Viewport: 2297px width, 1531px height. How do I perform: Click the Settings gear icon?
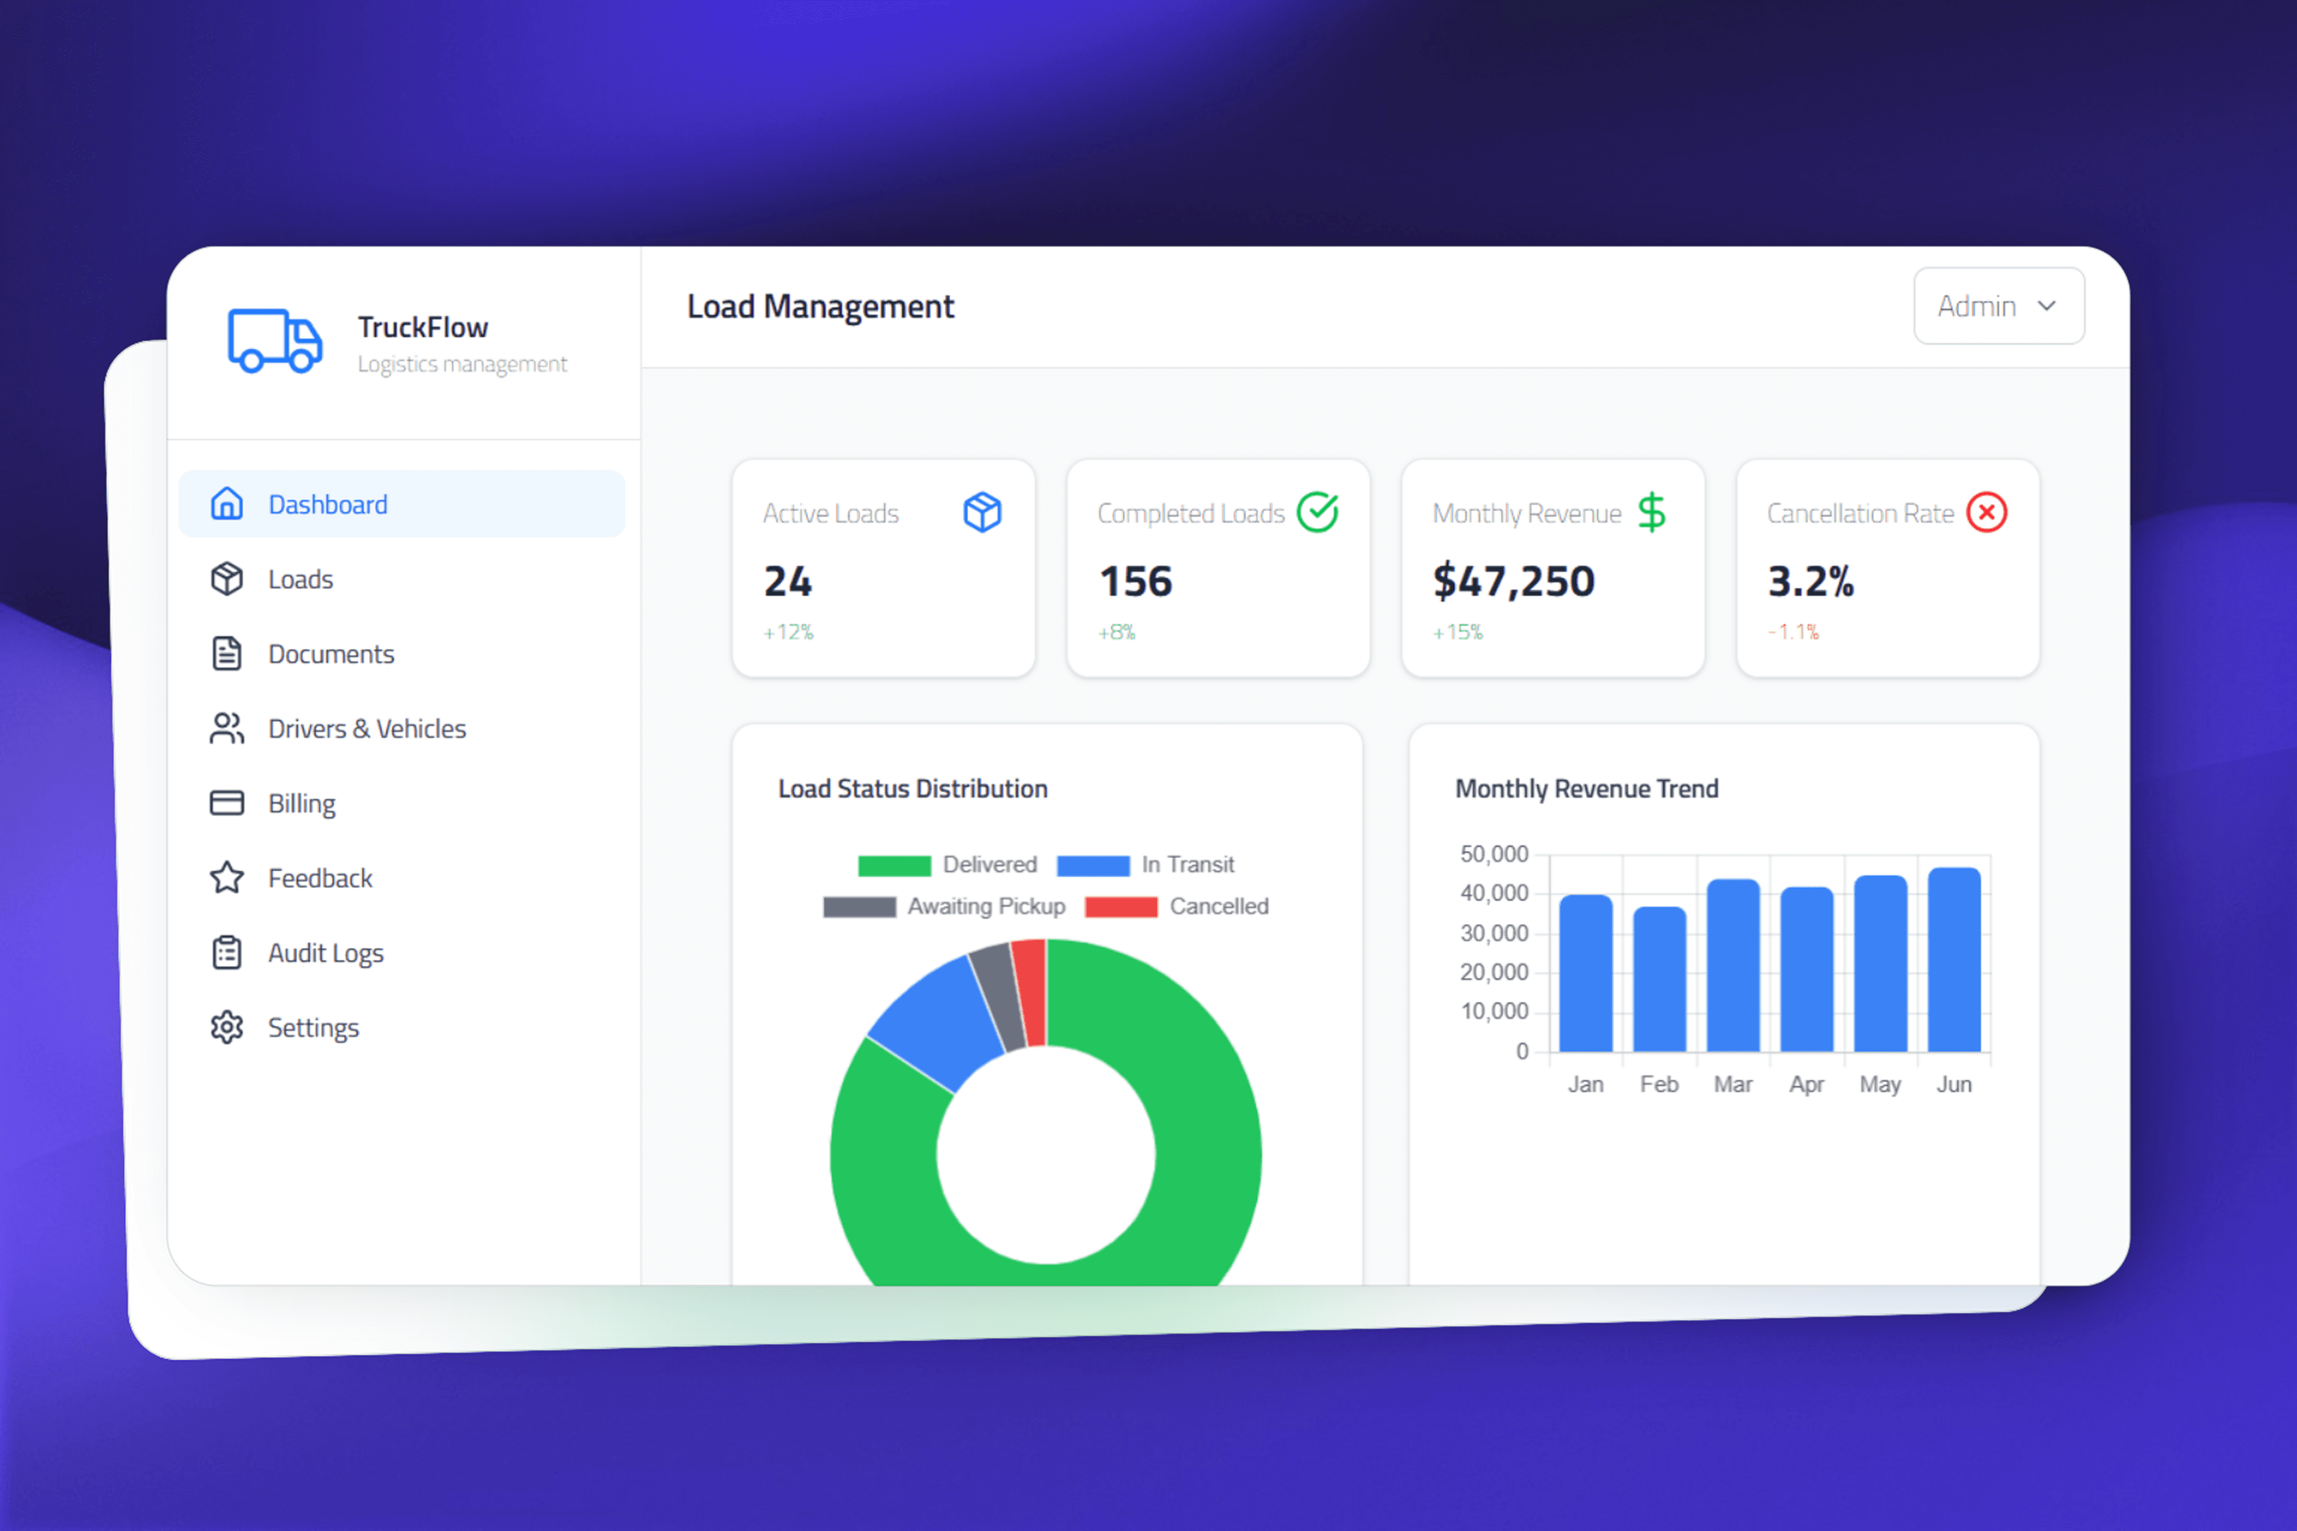[227, 1027]
